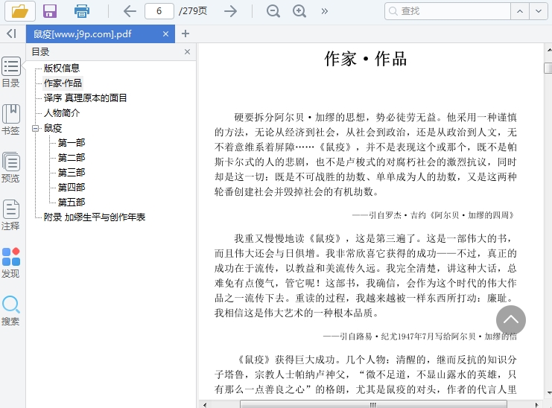This screenshot has height=408, width=552.
Task: Print the document with the printer icon
Action: point(82,11)
